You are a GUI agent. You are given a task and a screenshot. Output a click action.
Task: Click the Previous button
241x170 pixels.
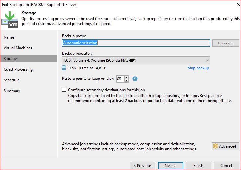pos(142,165)
